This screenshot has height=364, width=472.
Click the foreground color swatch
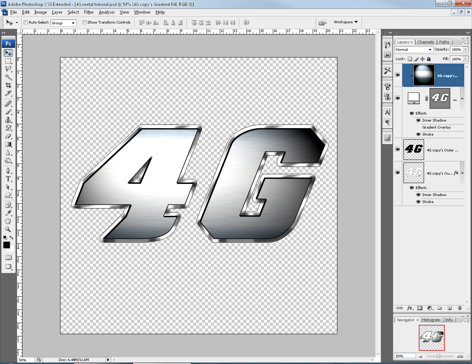(7, 245)
